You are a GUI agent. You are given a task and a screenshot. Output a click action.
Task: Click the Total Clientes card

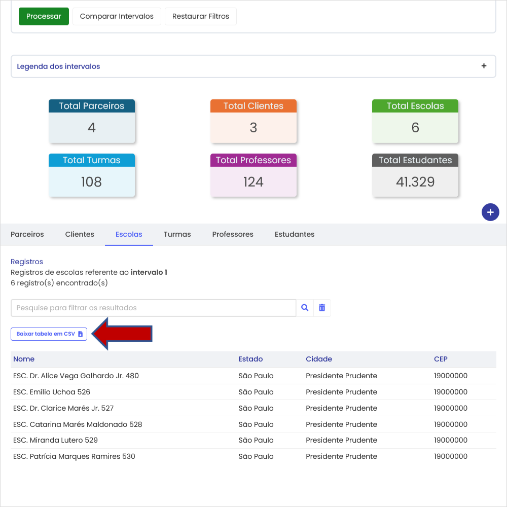coord(253,121)
